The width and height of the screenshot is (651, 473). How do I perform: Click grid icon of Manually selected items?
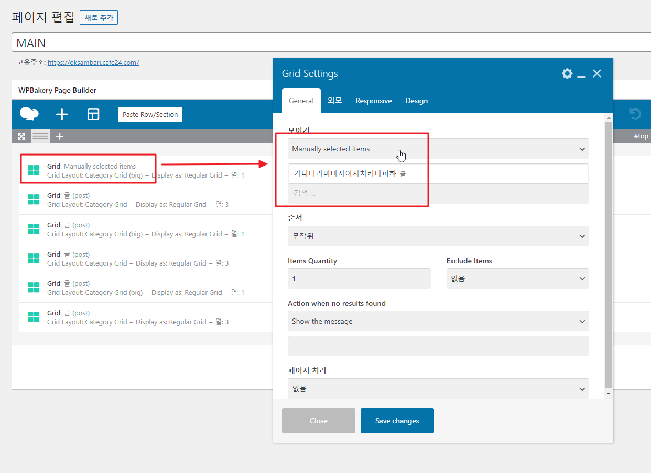[34, 170]
